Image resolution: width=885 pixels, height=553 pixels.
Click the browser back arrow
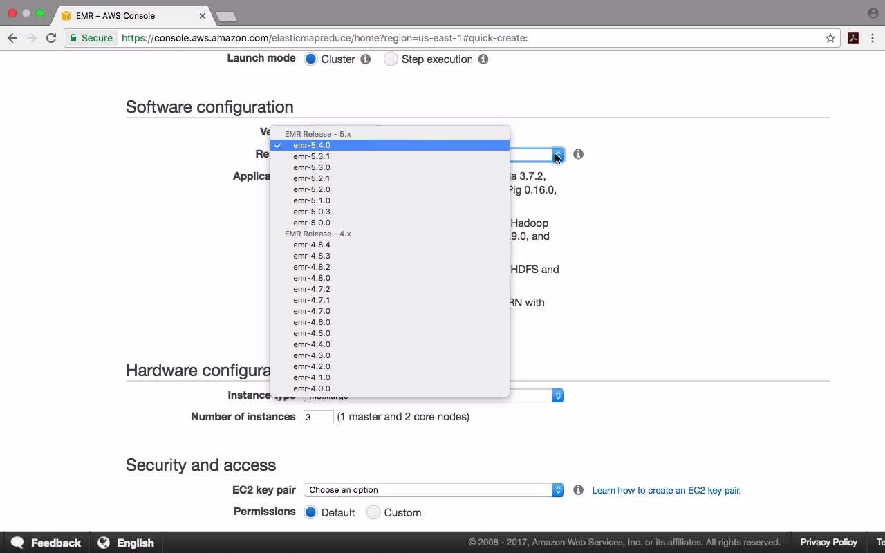[12, 38]
